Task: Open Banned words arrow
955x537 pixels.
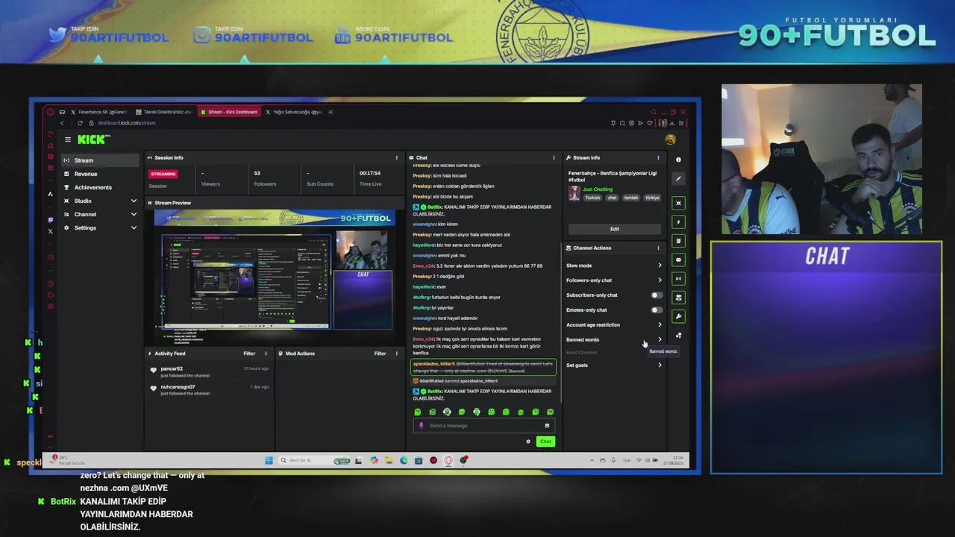Action: coord(660,340)
